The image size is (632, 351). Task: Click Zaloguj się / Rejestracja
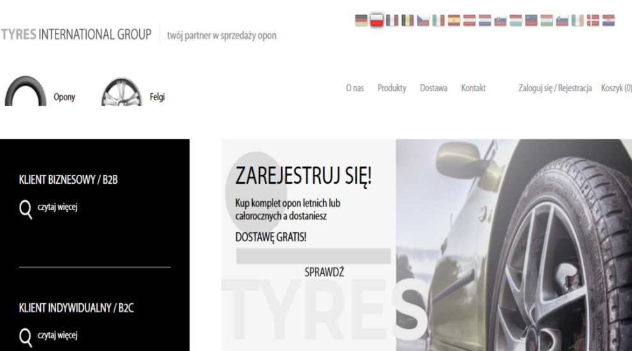[555, 88]
